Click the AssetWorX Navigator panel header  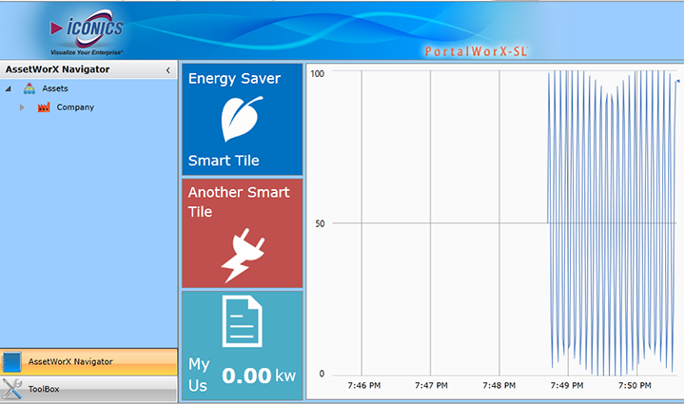pyautogui.click(x=88, y=69)
